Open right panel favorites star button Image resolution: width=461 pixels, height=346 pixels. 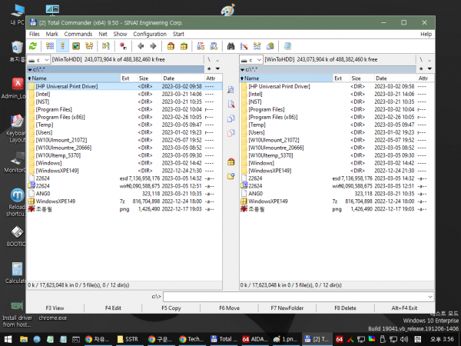[421, 69]
